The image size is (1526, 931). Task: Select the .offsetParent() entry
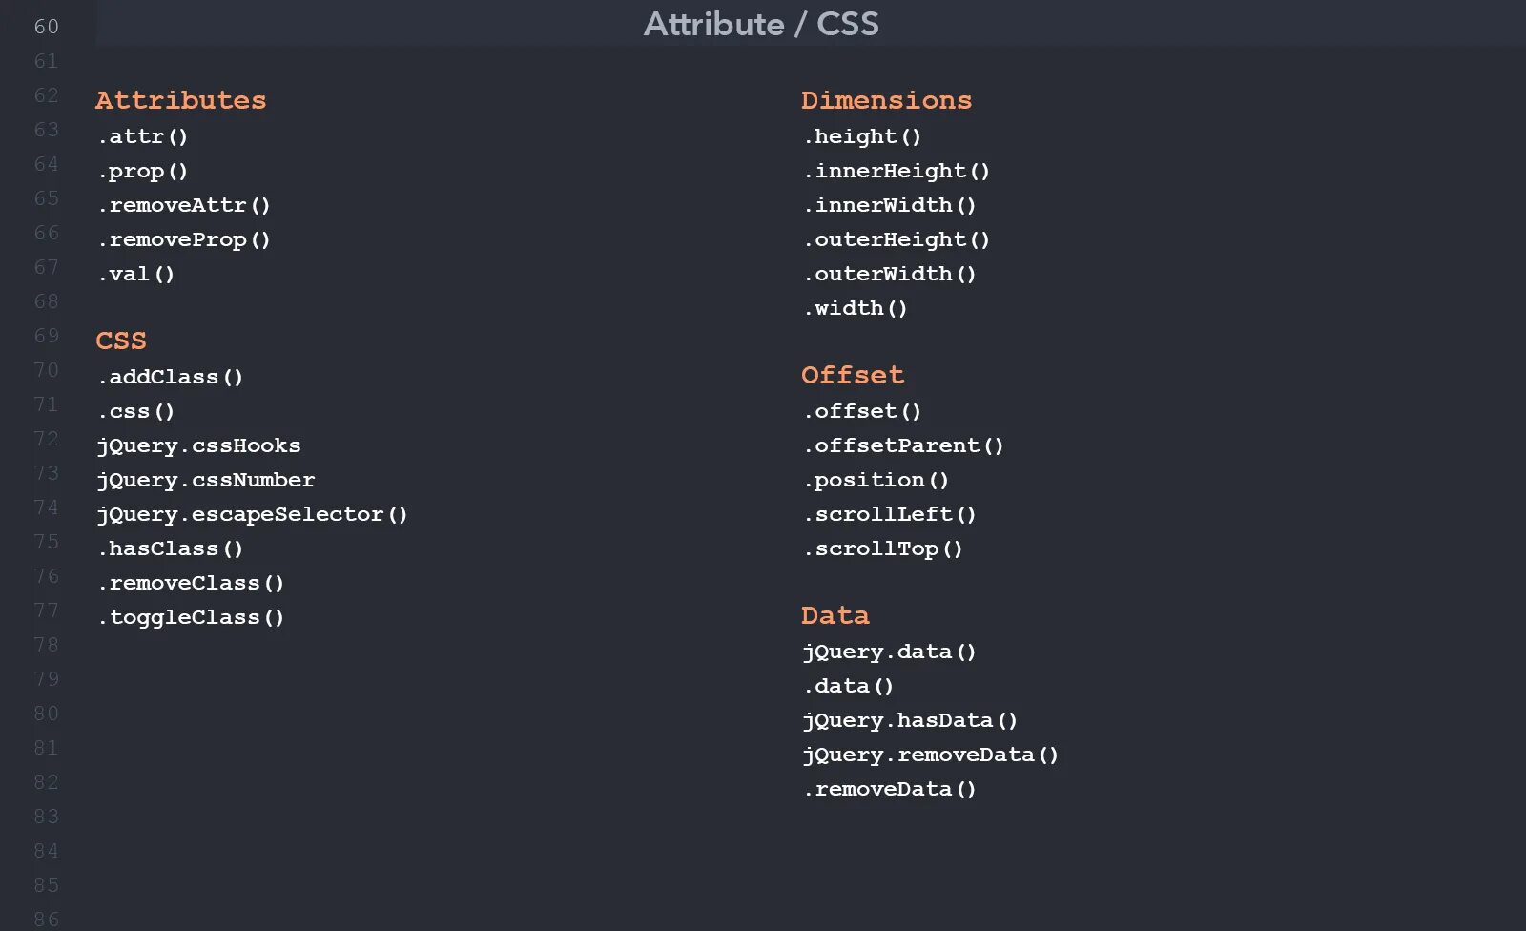pyautogui.click(x=903, y=445)
